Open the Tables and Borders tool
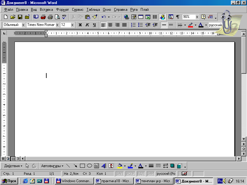Image resolution: width=247 pixels, height=185 pixels. pos(134,17)
